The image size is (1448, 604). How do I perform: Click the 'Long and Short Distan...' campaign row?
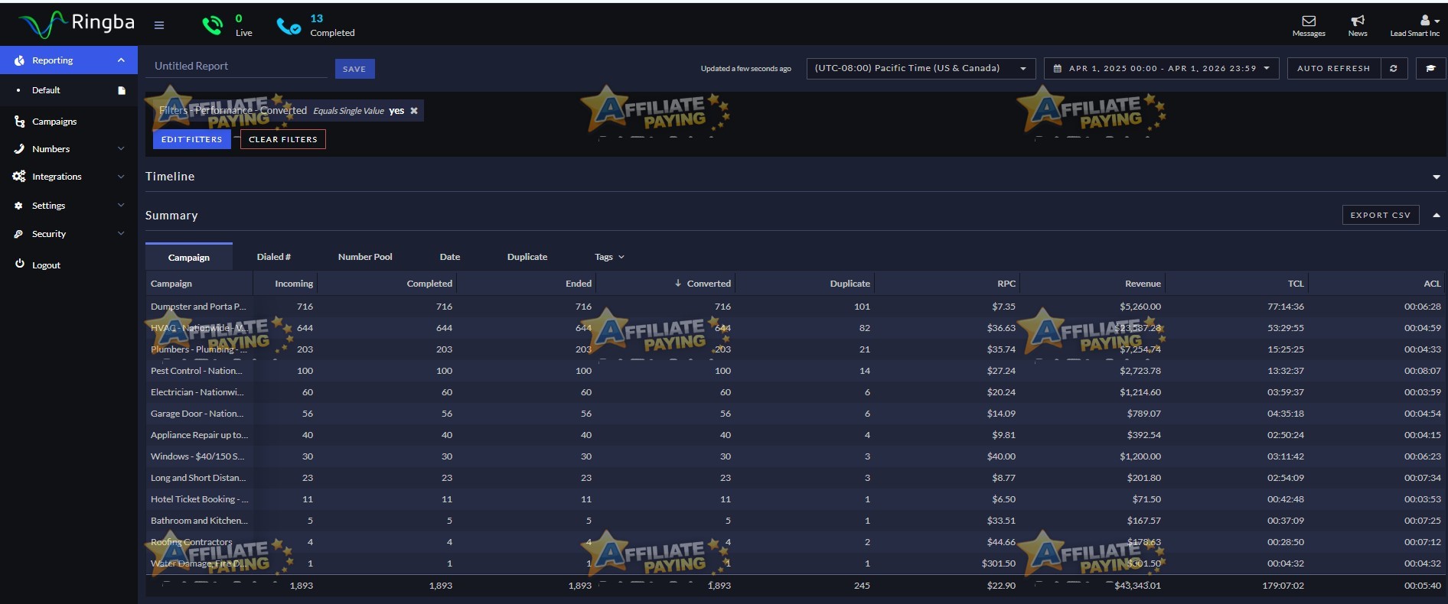(x=796, y=478)
